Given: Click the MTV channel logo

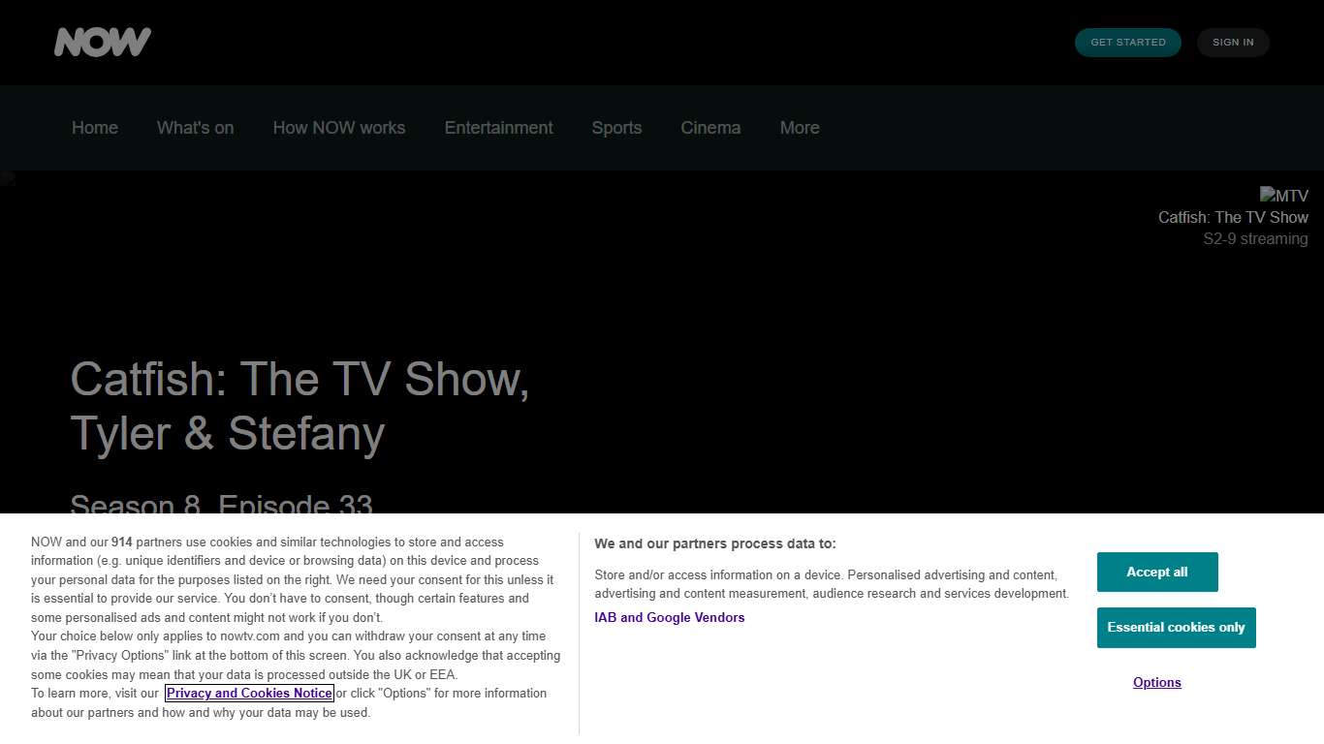Looking at the screenshot, I should click(1283, 195).
